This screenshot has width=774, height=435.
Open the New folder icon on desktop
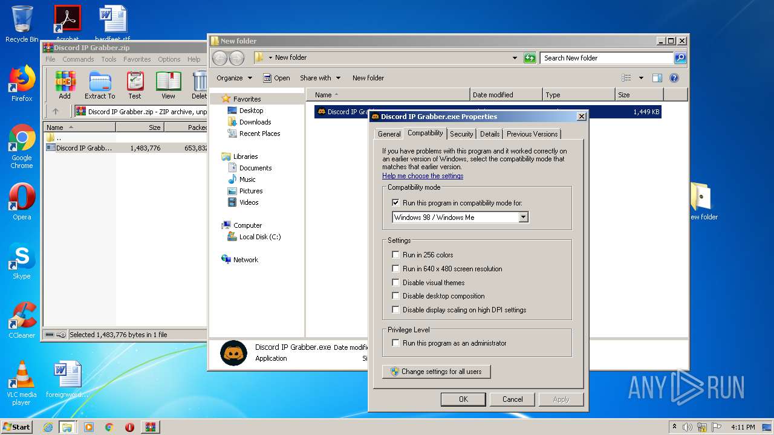703,202
